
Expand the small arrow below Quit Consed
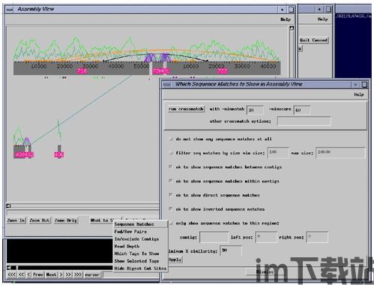(x=301, y=49)
